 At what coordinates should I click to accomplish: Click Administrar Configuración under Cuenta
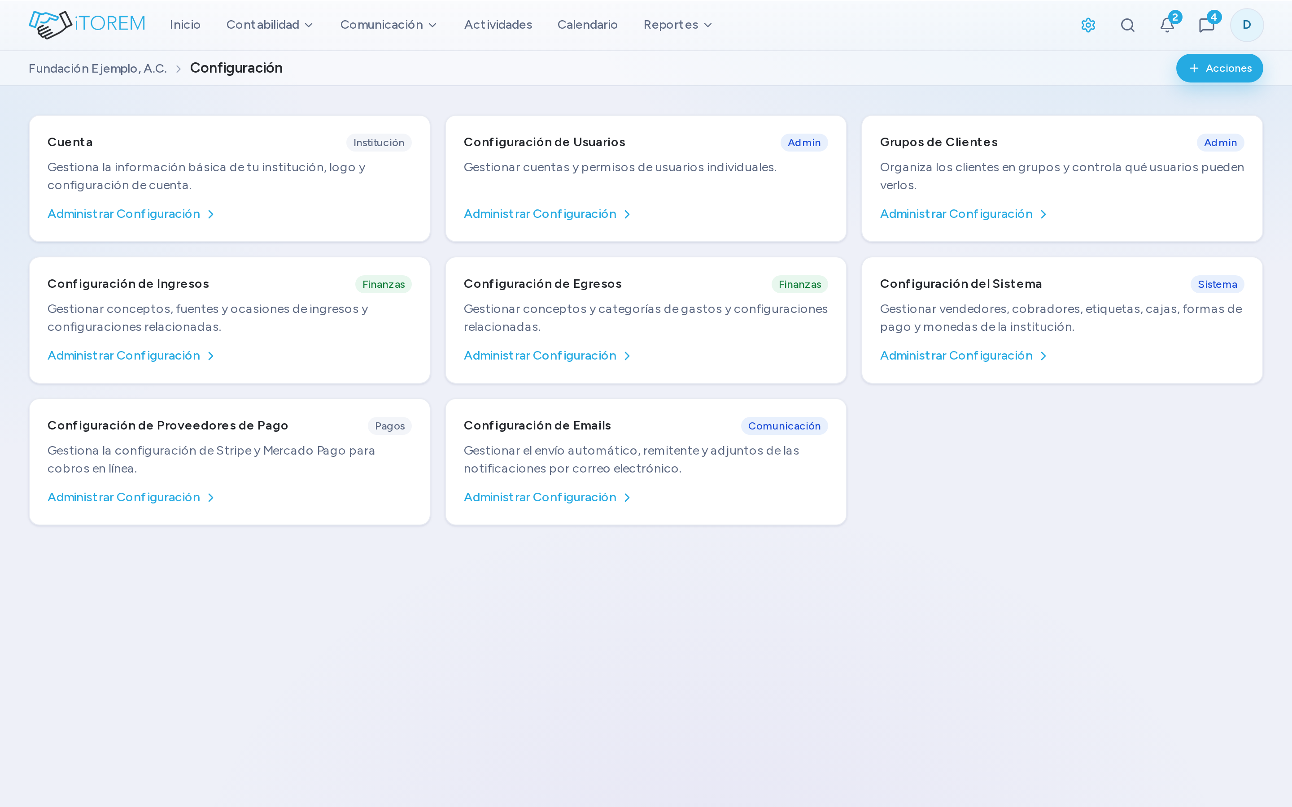point(131,214)
